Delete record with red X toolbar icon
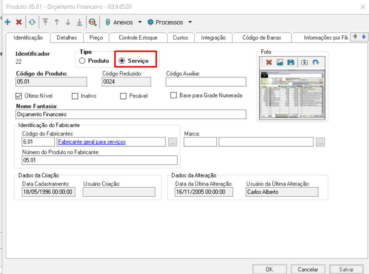This screenshot has width=369, height=274. pyautogui.click(x=19, y=22)
